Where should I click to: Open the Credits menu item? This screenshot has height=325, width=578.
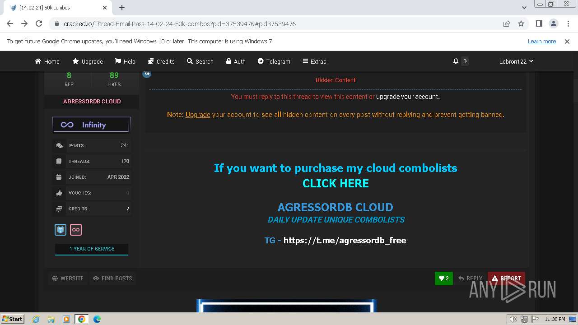(161, 61)
